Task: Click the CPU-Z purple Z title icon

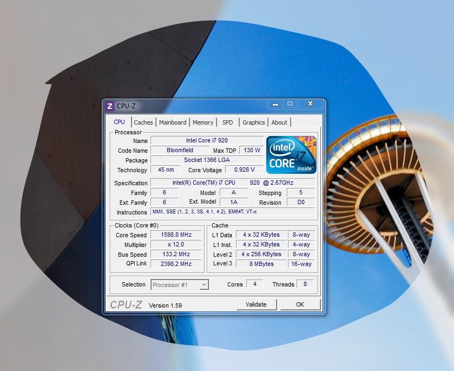Action: click(x=109, y=106)
